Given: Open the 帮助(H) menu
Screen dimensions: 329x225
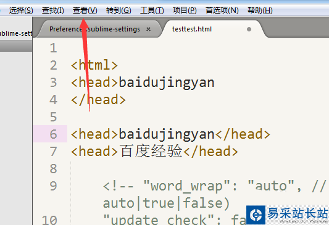Looking at the screenshot, I should coord(260,10).
